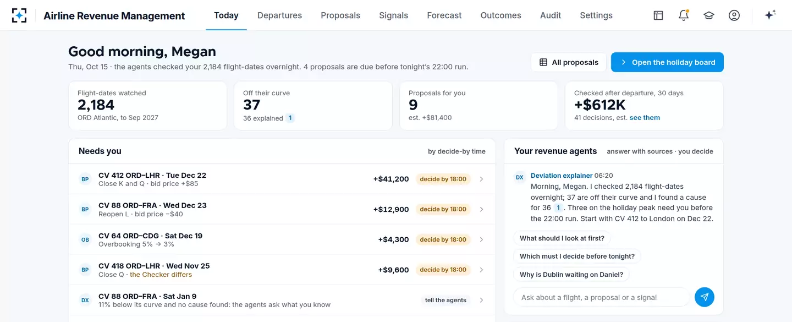
Task: Open source citation 1 in agent message
Action: point(558,208)
